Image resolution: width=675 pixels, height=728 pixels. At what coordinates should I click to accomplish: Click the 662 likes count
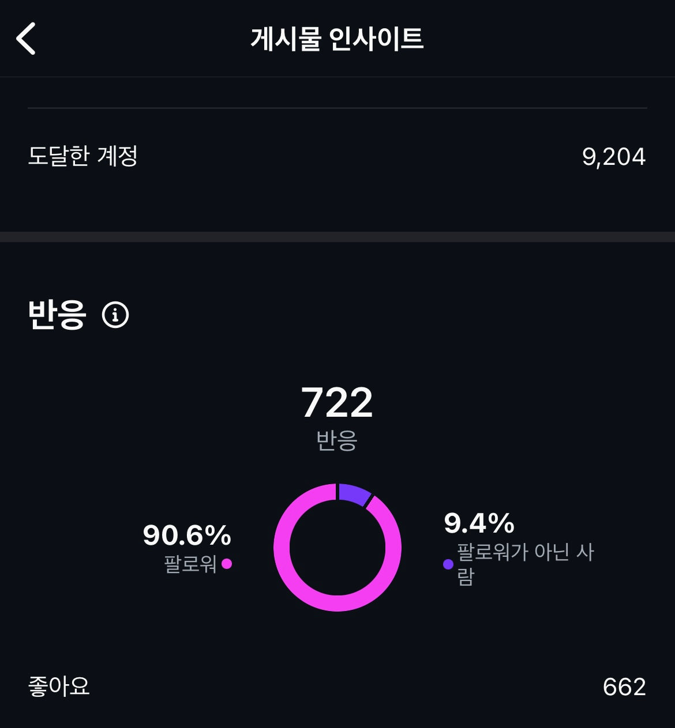tap(624, 687)
